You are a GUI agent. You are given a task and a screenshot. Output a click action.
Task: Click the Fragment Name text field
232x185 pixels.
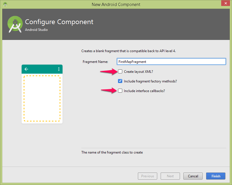point(171,61)
